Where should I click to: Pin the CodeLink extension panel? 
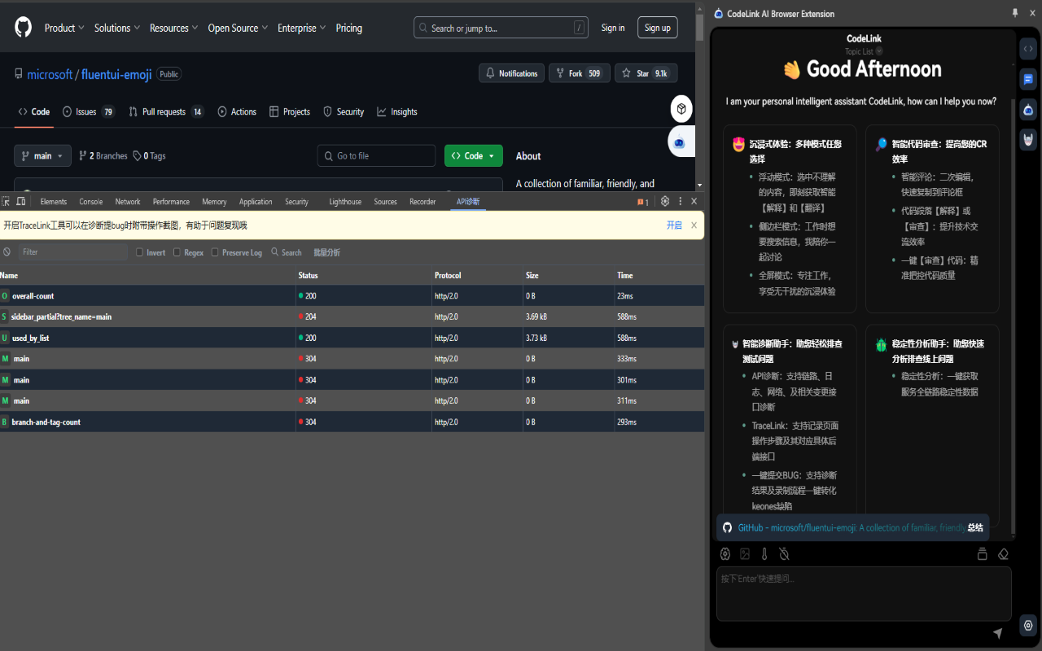pos(1014,13)
